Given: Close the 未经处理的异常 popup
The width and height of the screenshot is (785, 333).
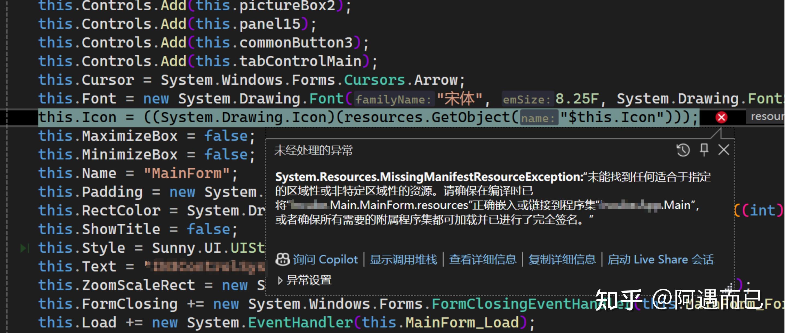Looking at the screenshot, I should 723,150.
